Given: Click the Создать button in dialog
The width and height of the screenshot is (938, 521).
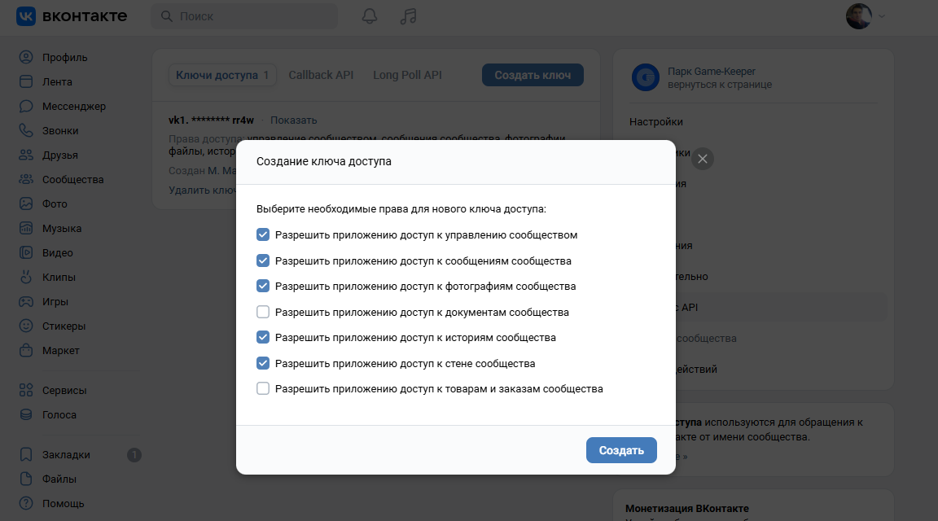Looking at the screenshot, I should point(621,450).
